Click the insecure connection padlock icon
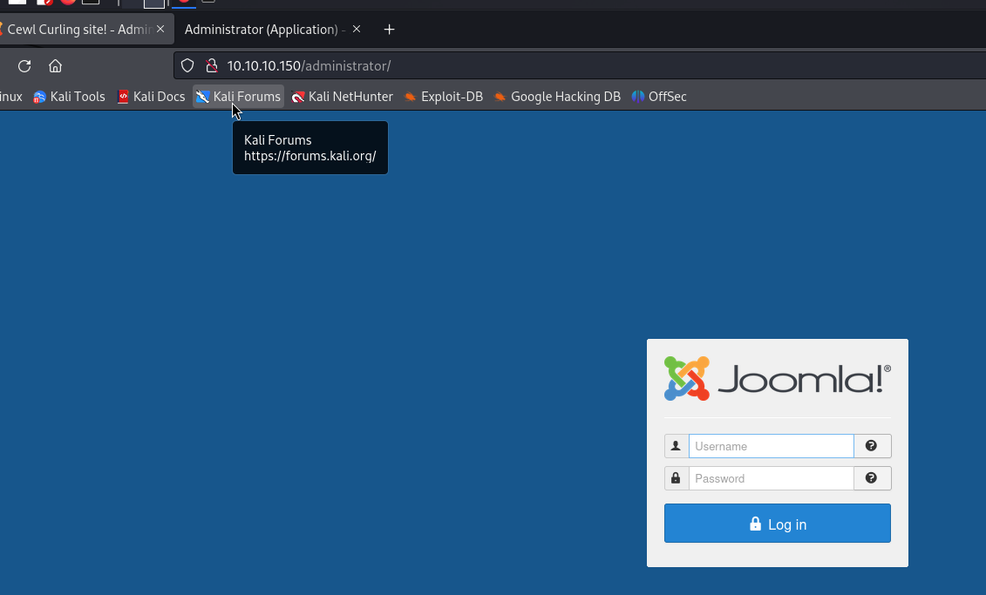Image resolution: width=986 pixels, height=595 pixels. click(209, 66)
